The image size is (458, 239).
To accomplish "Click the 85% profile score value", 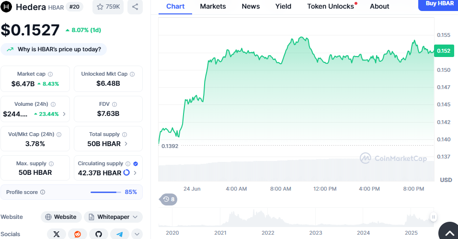I will point(131,192).
